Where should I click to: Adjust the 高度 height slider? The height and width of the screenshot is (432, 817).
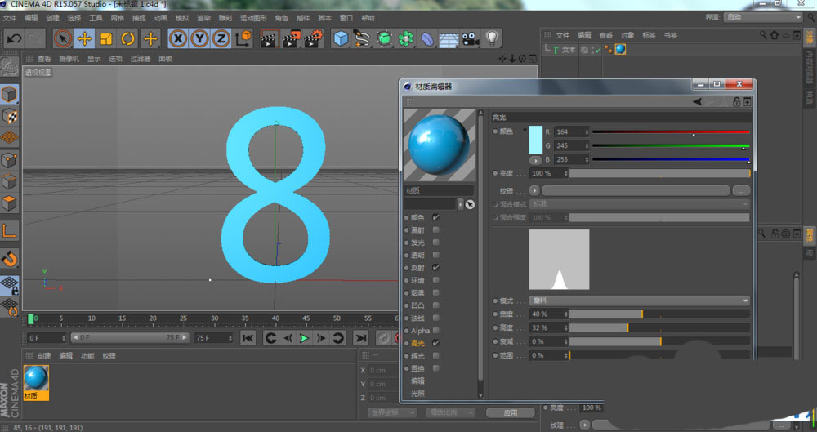pyautogui.click(x=659, y=327)
